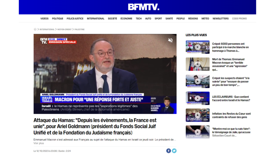Open the PALESTINE breadcrumb link

click(79, 29)
